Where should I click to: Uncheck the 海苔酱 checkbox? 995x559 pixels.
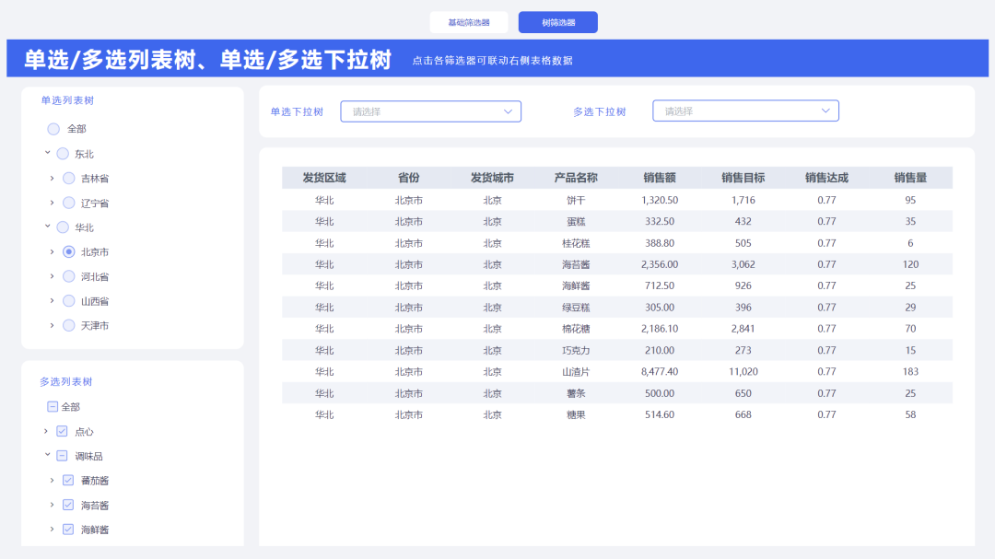click(x=67, y=505)
